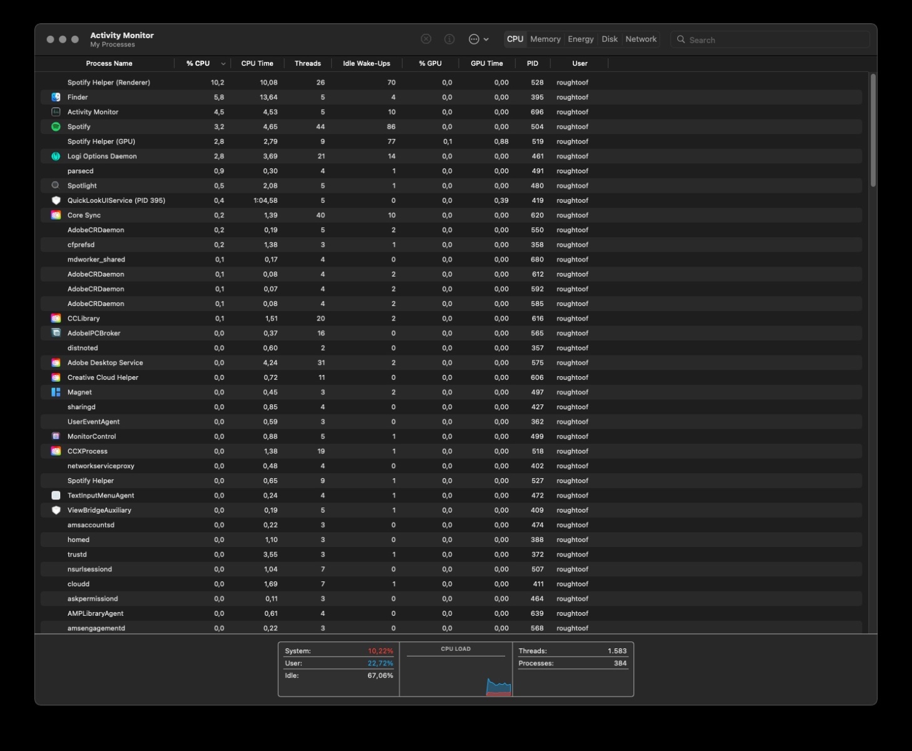Switch to the Network tab
The image size is (912, 751).
[641, 39]
